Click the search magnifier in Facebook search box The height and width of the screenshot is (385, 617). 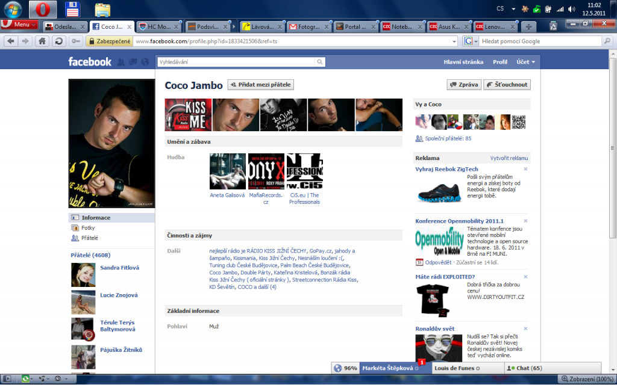[320, 62]
